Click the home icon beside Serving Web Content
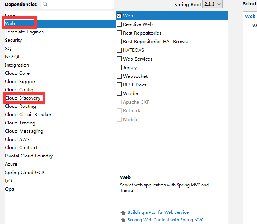Screen dimensions: 257x224 pos(123,220)
